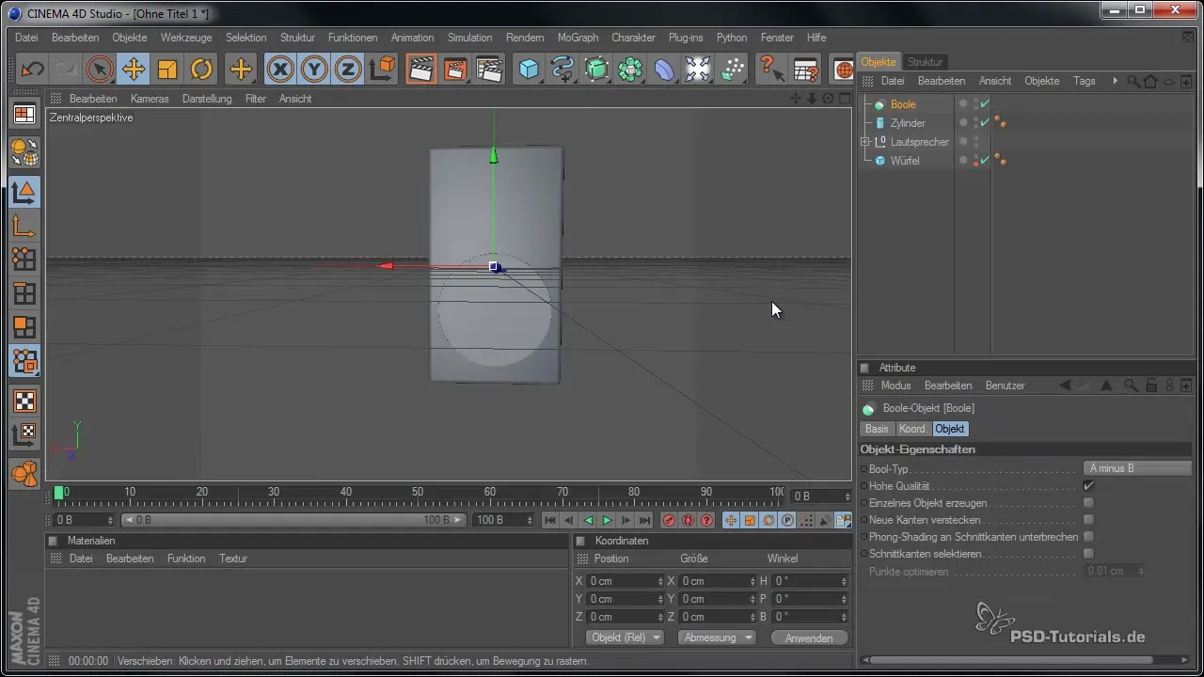Add a cube primitive object
The width and height of the screenshot is (1204, 677).
pos(530,70)
